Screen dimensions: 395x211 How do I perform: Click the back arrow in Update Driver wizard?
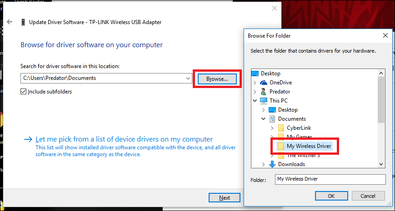click(10, 22)
